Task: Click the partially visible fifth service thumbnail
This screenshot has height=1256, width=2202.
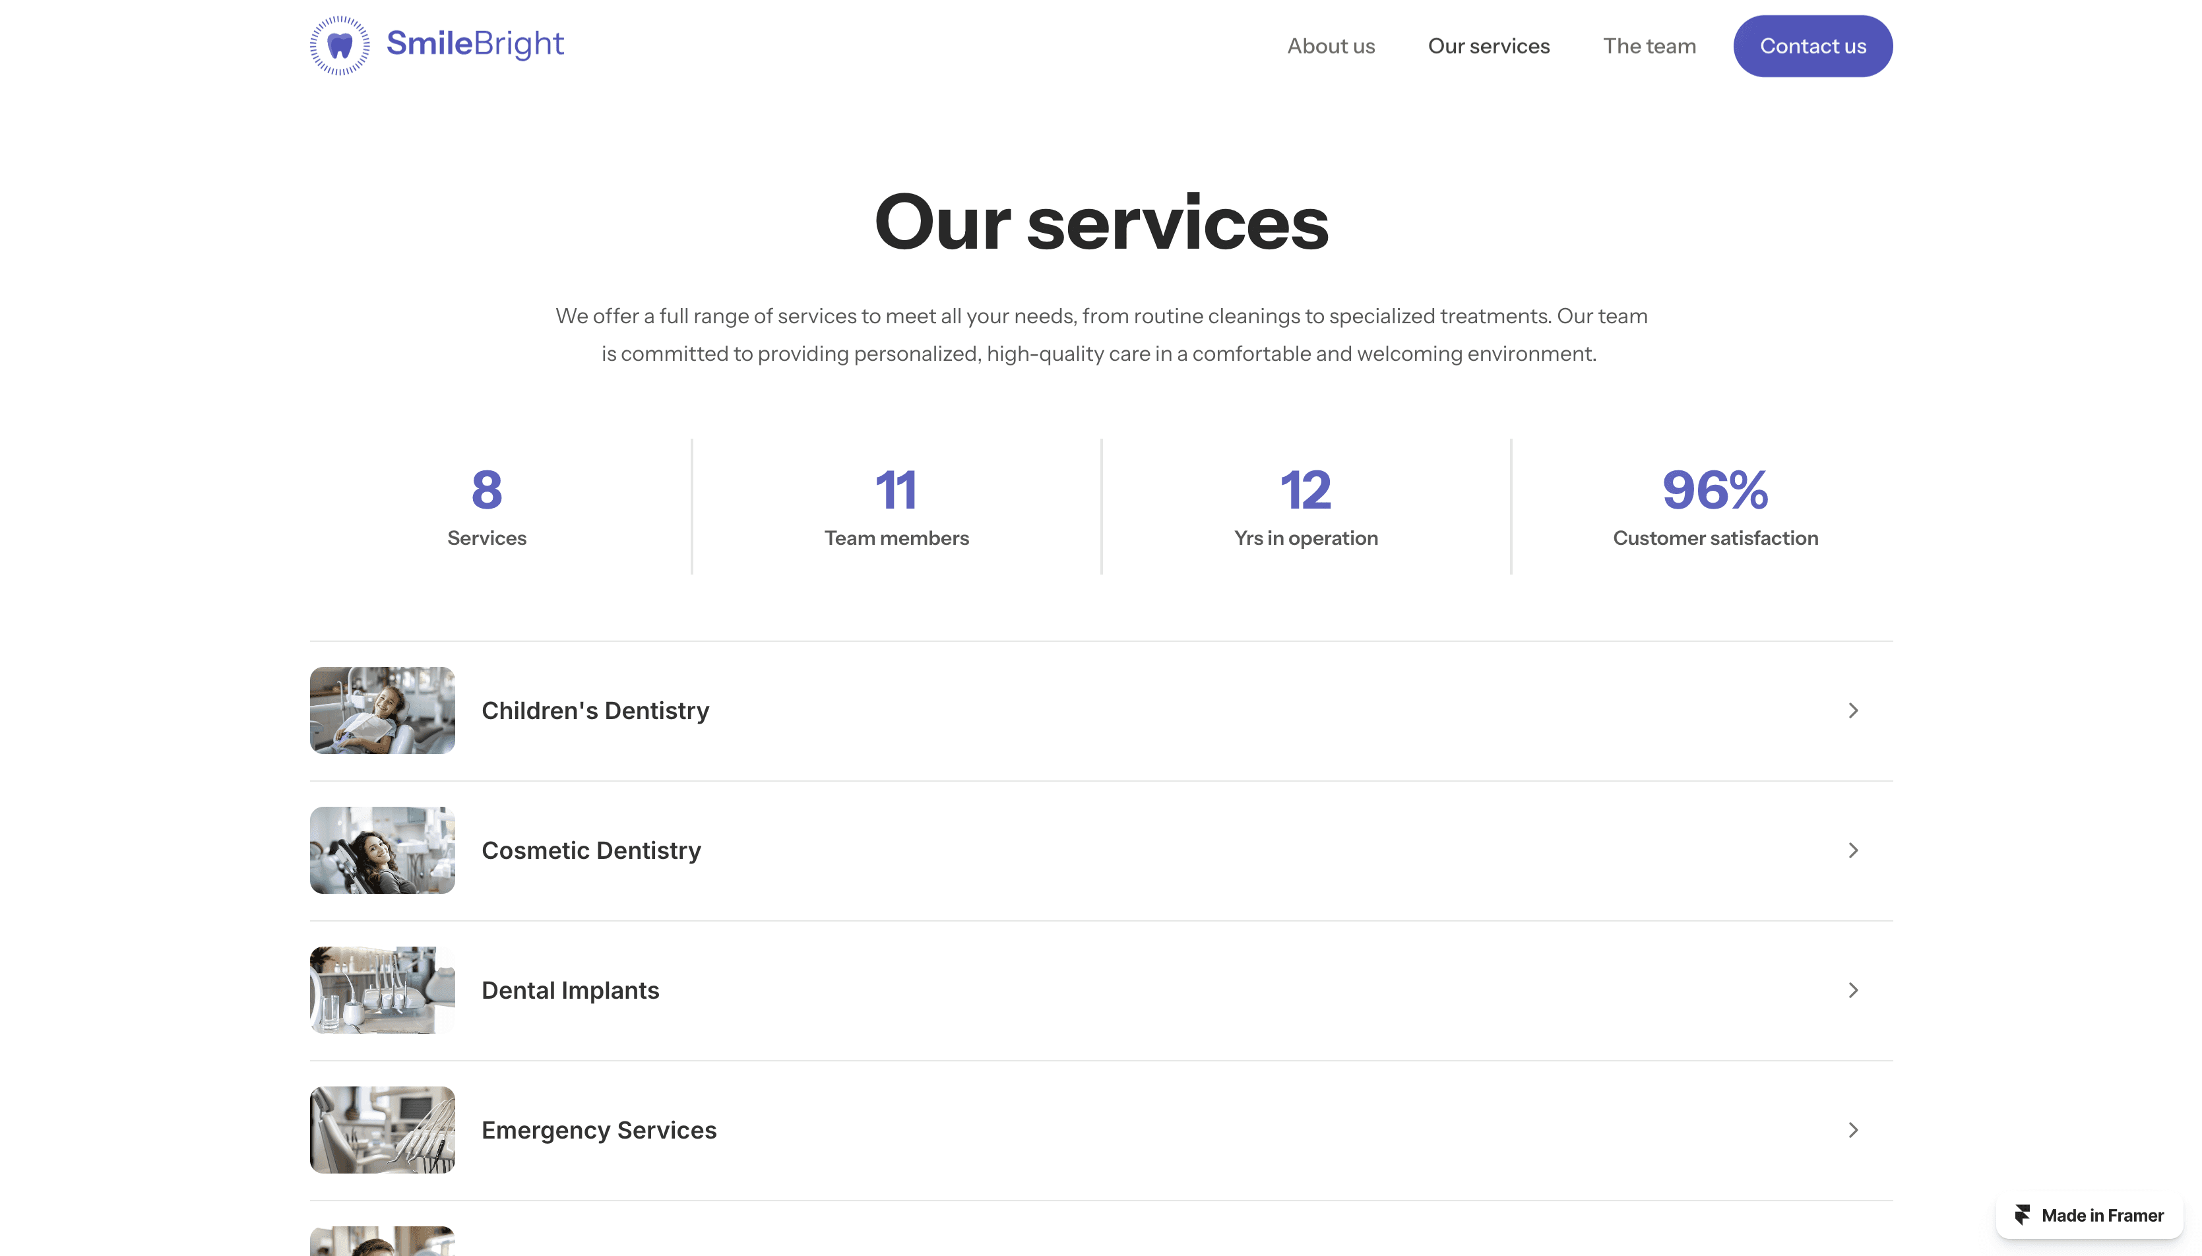Action: pos(382,1242)
